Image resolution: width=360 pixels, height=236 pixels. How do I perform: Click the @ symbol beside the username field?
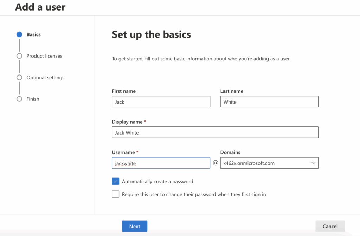tap(216, 163)
